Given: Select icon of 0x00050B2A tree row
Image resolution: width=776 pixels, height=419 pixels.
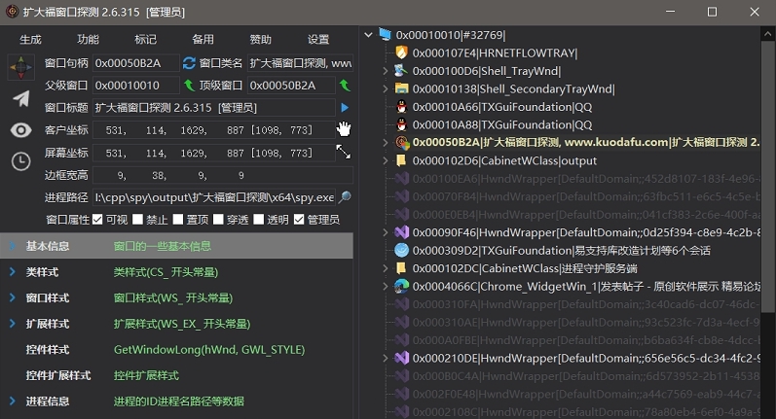Looking at the screenshot, I should pyautogui.click(x=402, y=143).
